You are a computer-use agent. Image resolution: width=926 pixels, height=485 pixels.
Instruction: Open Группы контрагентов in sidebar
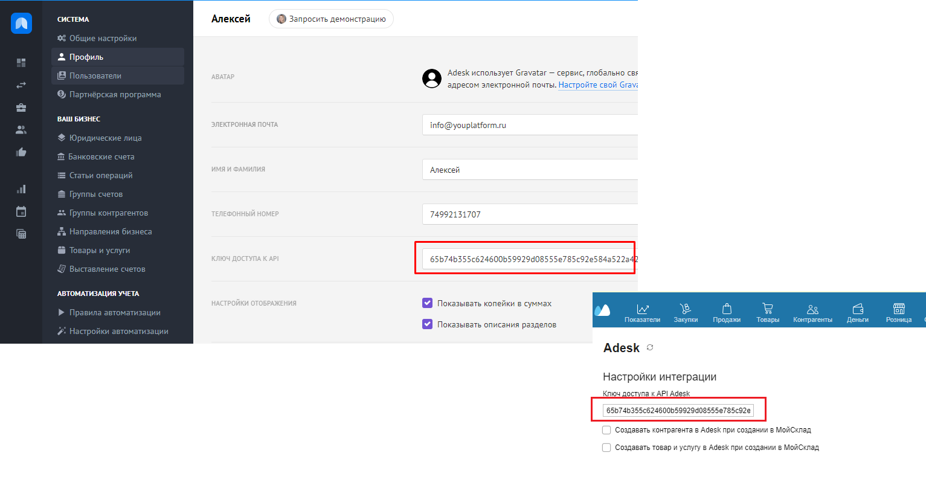click(x=118, y=213)
